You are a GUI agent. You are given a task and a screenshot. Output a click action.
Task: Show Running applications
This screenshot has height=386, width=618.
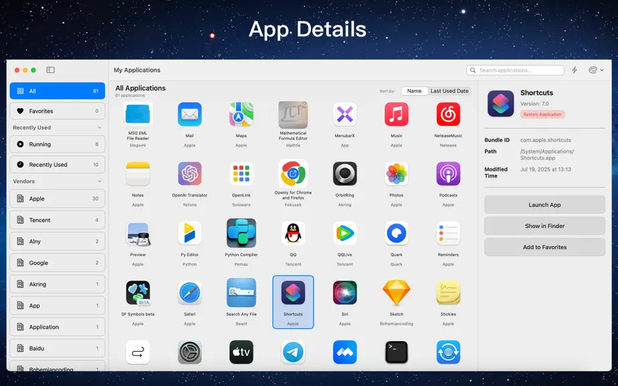(58, 144)
